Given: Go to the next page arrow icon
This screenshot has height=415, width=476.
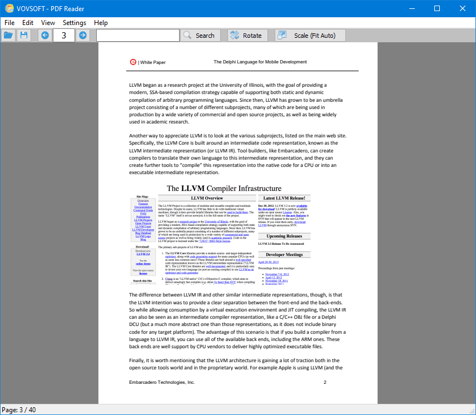Looking at the screenshot, I should 82,34.
